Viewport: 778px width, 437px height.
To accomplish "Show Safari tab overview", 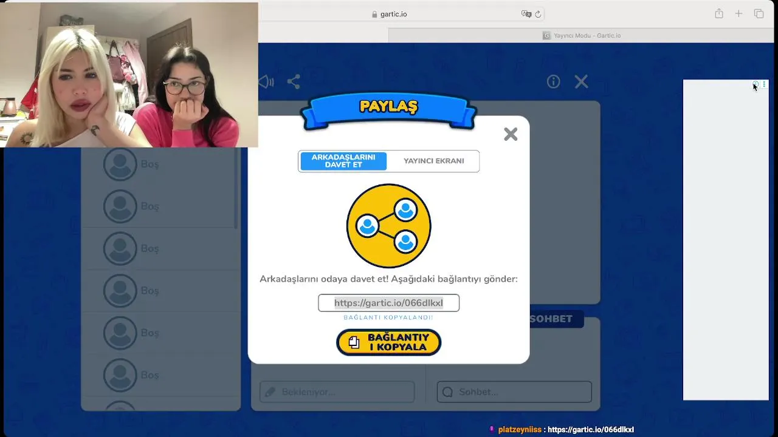I will (759, 13).
